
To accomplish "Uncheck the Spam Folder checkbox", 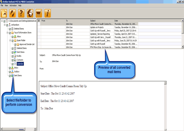I will (12, 41).
